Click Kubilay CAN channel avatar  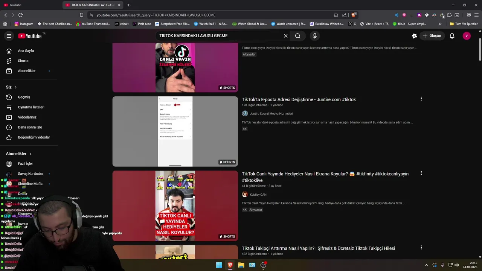click(245, 195)
